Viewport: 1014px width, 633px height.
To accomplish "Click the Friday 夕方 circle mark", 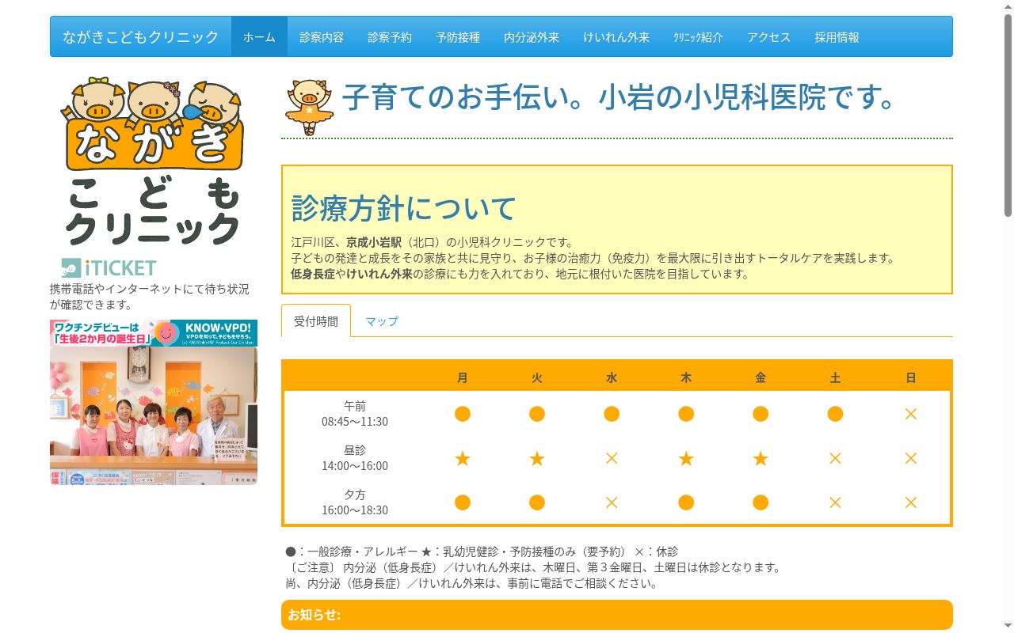I will 760,502.
